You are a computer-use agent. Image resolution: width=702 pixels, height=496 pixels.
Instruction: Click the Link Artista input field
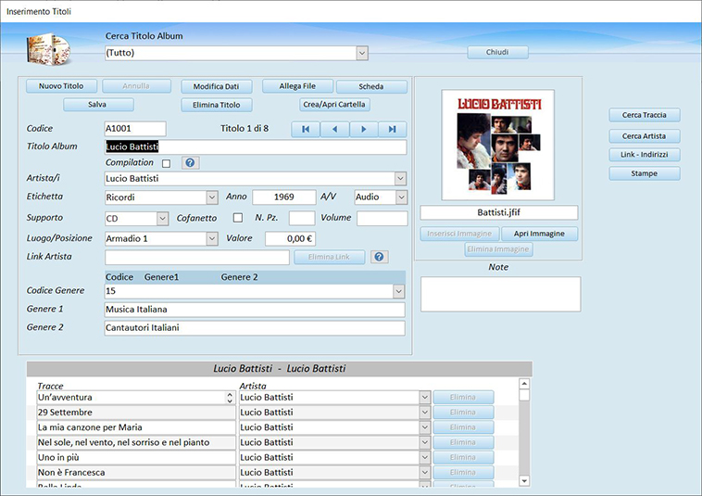[197, 257]
